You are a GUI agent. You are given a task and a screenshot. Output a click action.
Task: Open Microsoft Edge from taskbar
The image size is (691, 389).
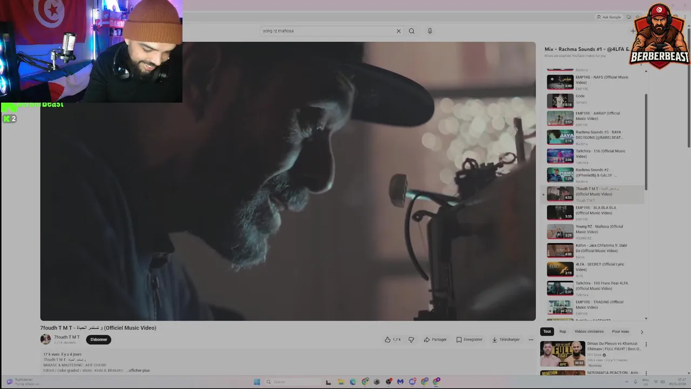353,382
